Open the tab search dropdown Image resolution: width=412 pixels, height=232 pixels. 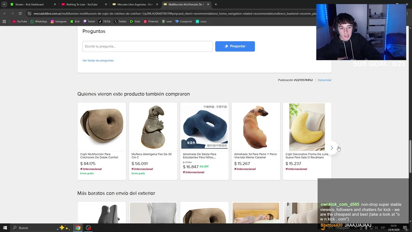pyautogui.click(x=4, y=5)
